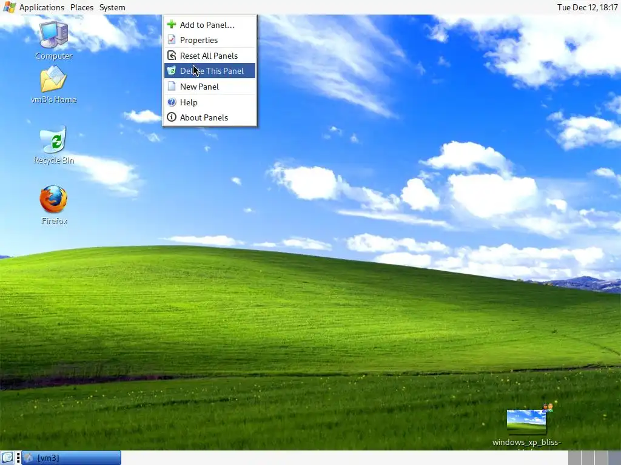Click the "vm3's Home" desktop label
This screenshot has height=465, width=621.
[54, 99]
